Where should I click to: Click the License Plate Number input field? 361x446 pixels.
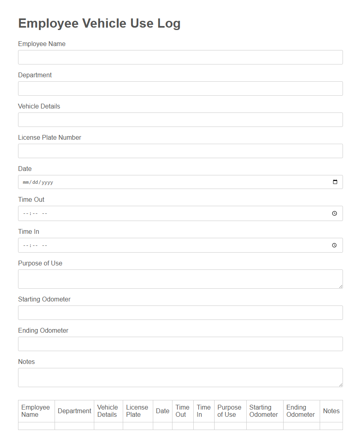coord(180,151)
